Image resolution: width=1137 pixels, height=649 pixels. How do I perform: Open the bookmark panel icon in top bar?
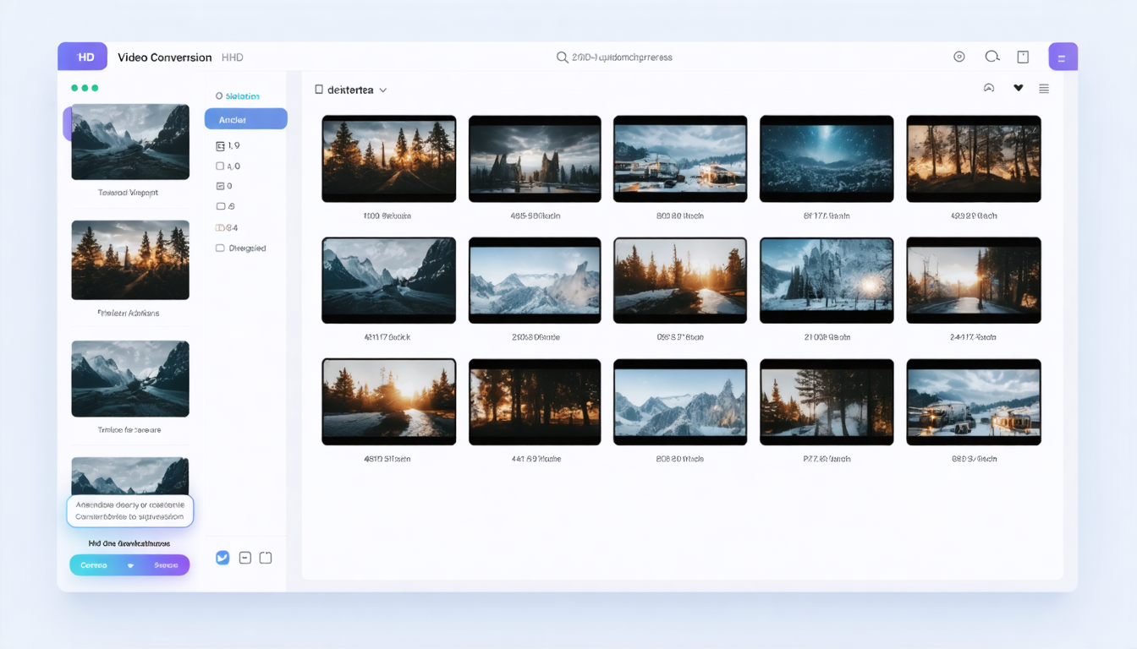tap(1023, 57)
